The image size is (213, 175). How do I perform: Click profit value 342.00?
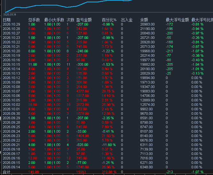coord(81,29)
